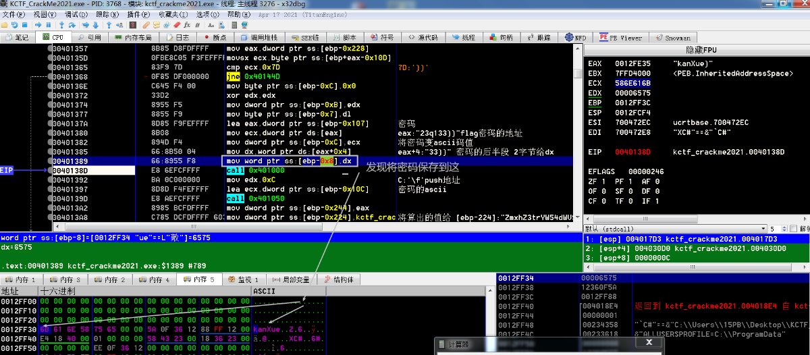This screenshot has width=810, height=355.
Task: Open the 调试(D) menu
Action: tap(76, 14)
